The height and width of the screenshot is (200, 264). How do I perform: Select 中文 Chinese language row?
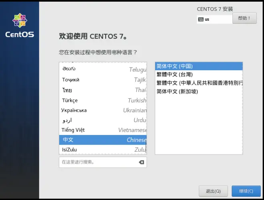coord(103,140)
